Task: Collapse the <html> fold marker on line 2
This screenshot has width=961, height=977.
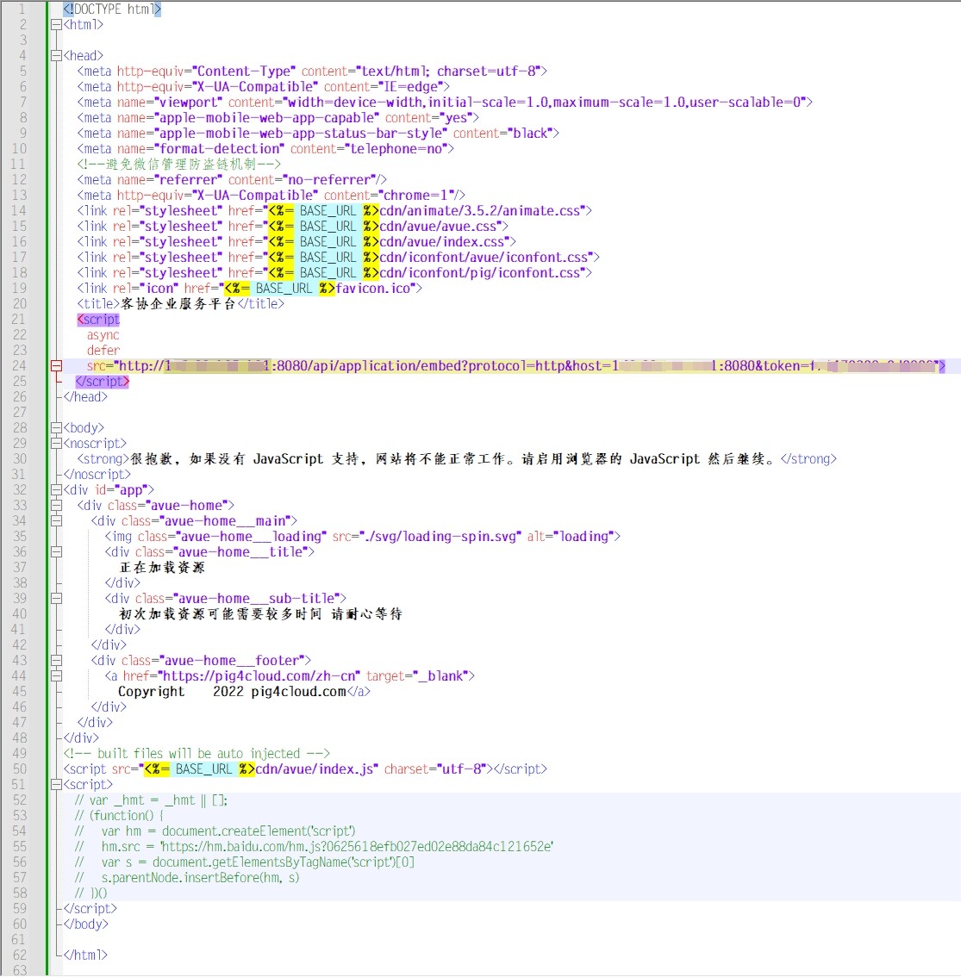Action: pyautogui.click(x=56, y=25)
